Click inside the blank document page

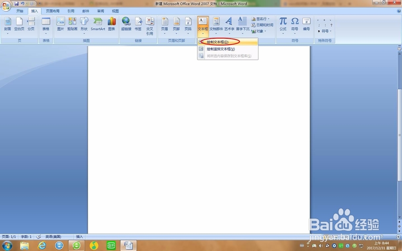tap(199, 140)
